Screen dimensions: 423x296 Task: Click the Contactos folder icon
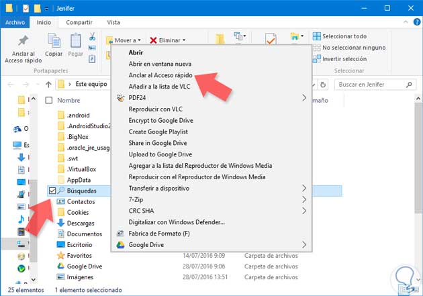point(60,201)
